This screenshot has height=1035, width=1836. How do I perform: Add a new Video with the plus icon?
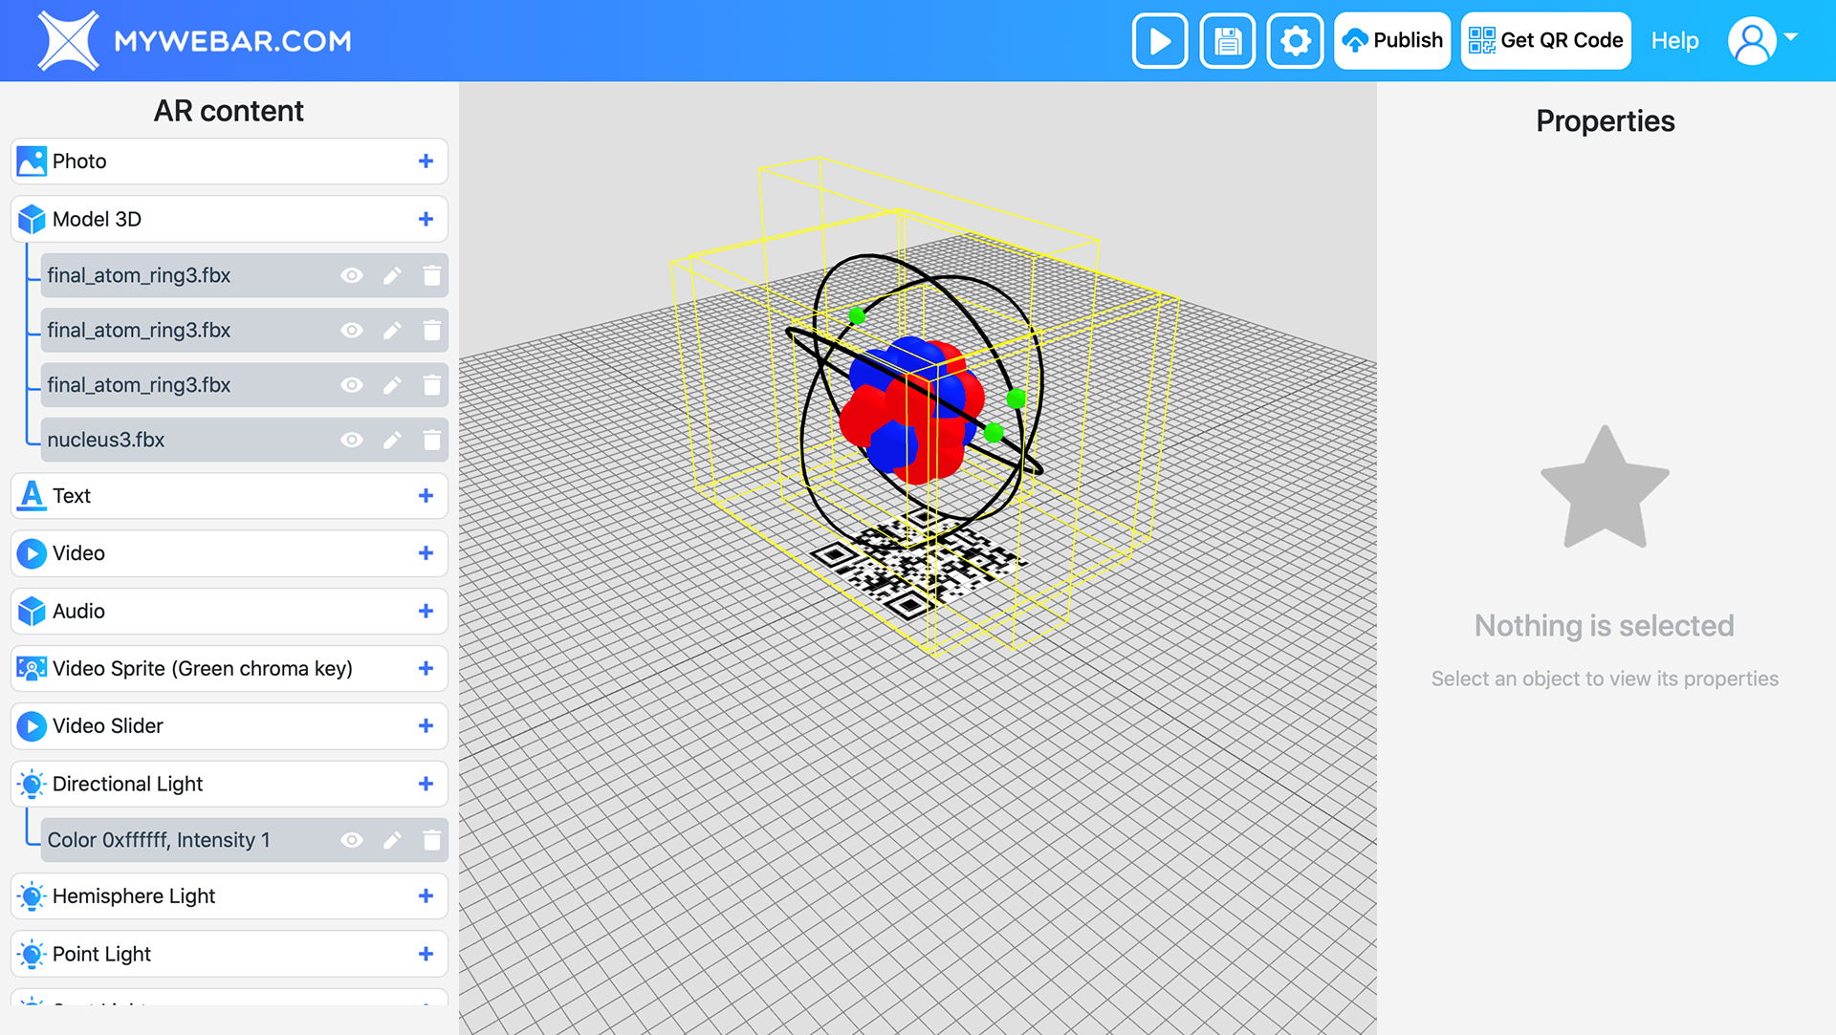pos(426,552)
